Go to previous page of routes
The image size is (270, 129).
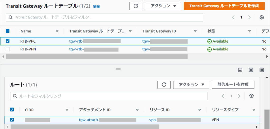[x=223, y=96]
